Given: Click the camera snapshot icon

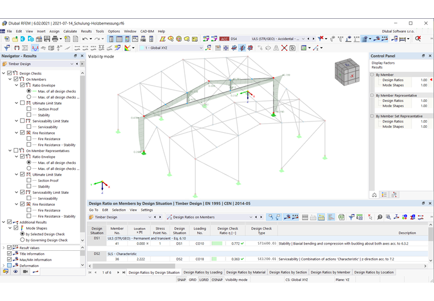Looking at the screenshot, I should (292, 48).
